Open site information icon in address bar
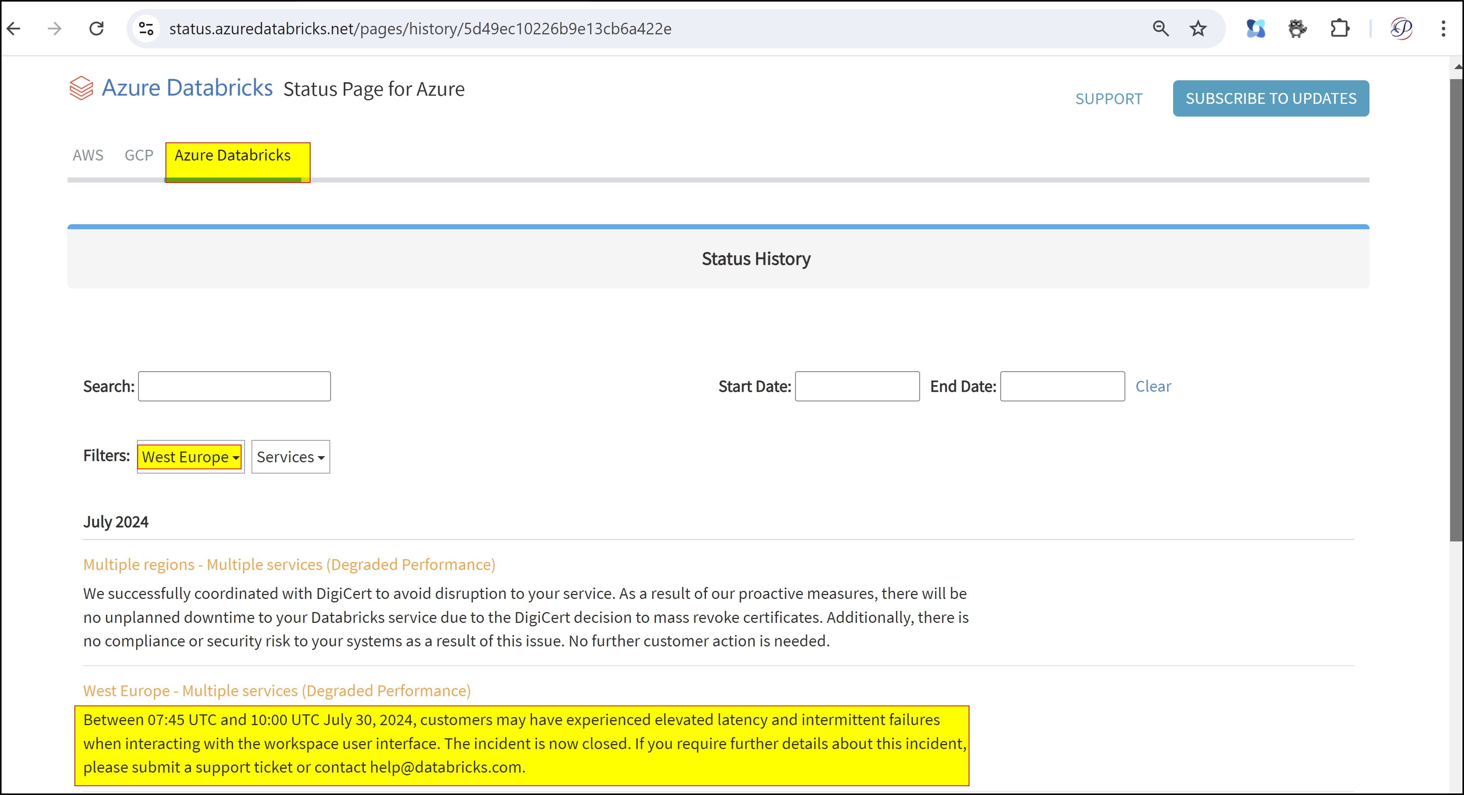This screenshot has width=1464, height=795. coord(146,29)
